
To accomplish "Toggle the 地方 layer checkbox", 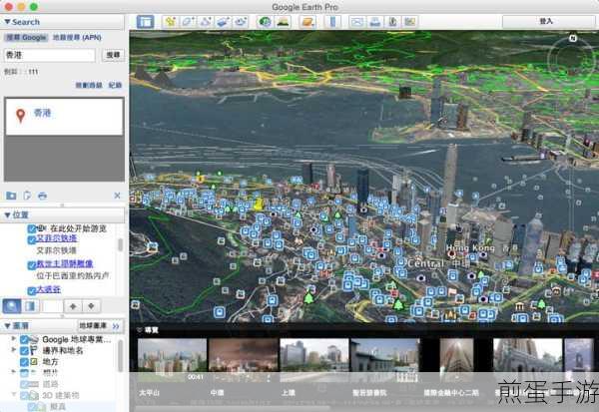I will point(24,361).
